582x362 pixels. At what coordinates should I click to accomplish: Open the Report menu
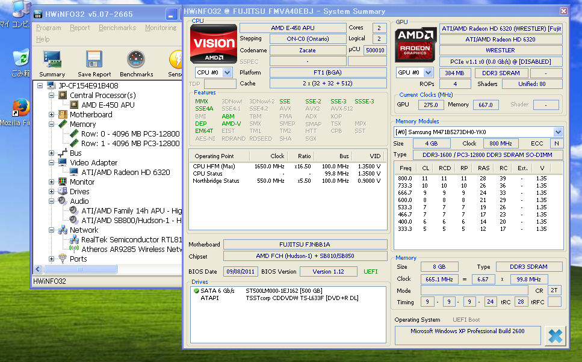pyautogui.click(x=80, y=28)
